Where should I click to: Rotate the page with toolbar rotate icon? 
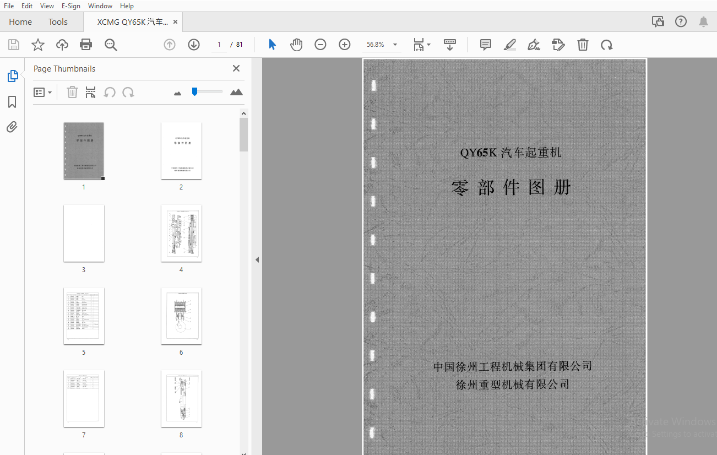tap(607, 45)
